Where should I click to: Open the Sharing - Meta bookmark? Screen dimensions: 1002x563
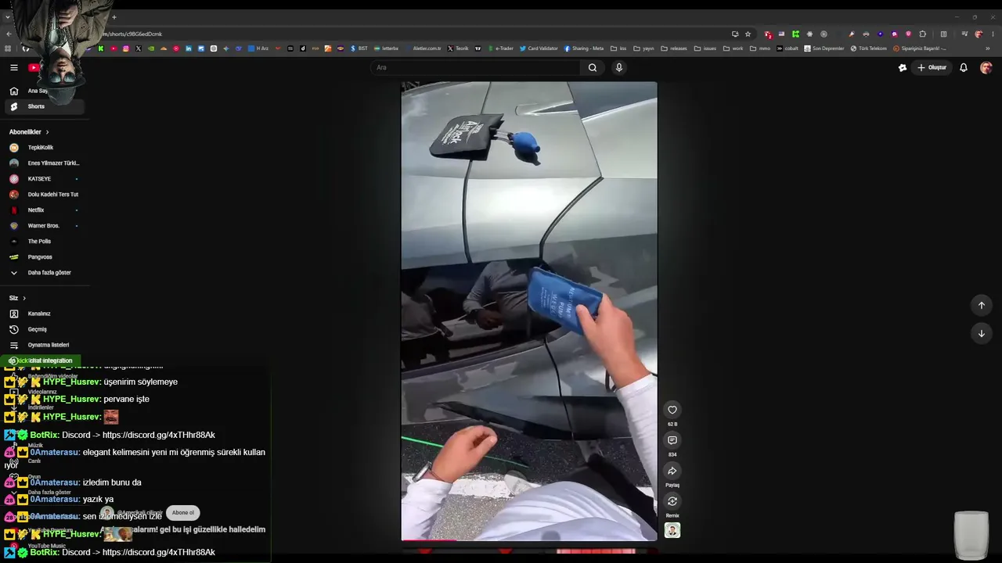click(583, 48)
